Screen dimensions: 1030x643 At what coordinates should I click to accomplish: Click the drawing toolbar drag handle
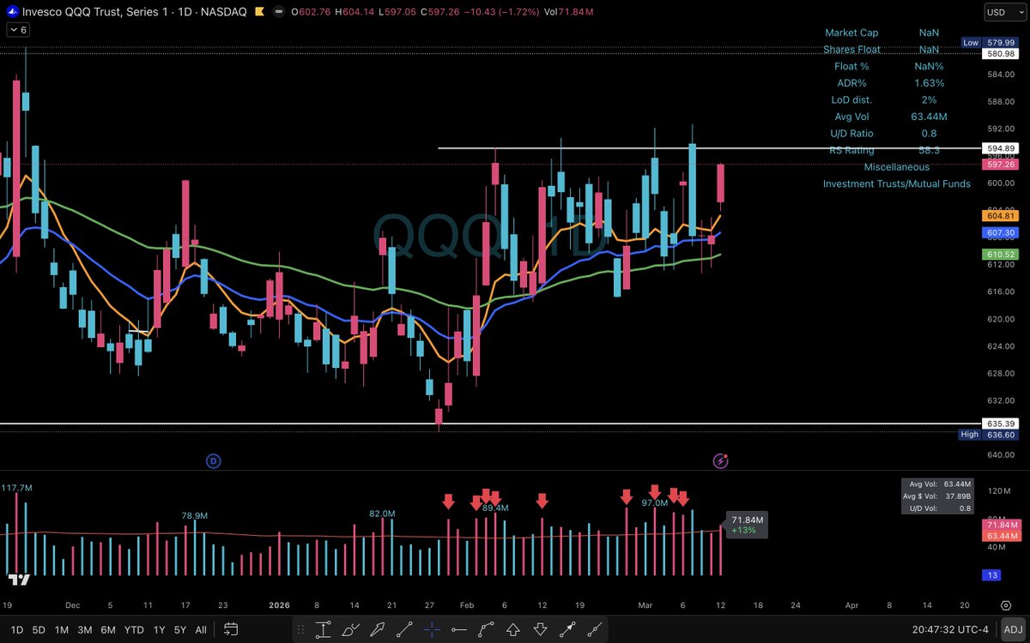coord(300,629)
